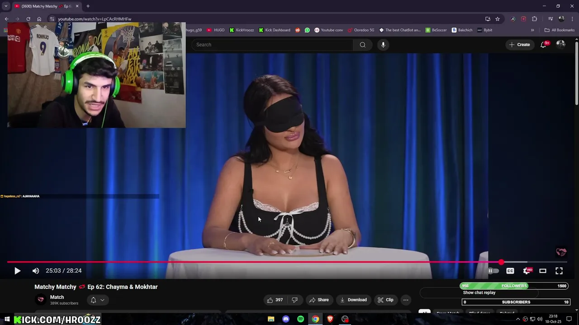579x325 pixels.
Task: Bookmark this page with the star
Action: 498,19
